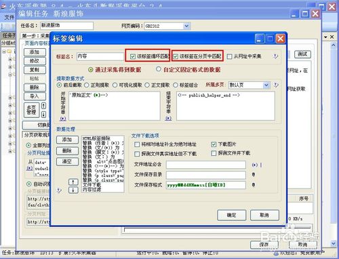Toggle 下载图片 checkbox

click(214, 144)
